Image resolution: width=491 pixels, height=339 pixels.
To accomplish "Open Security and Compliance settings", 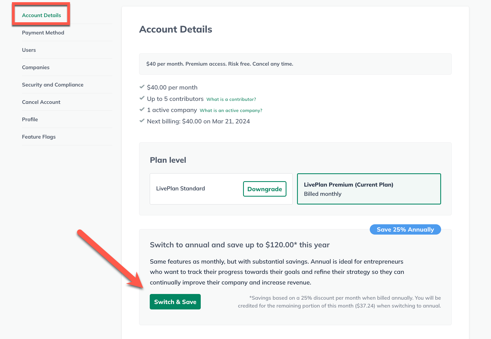I will [52, 85].
